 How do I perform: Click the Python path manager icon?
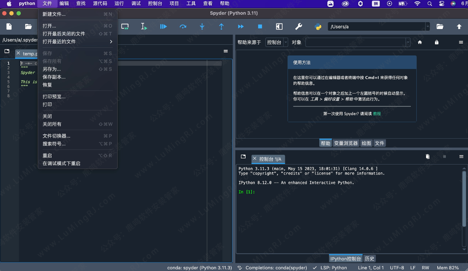pos(318,27)
